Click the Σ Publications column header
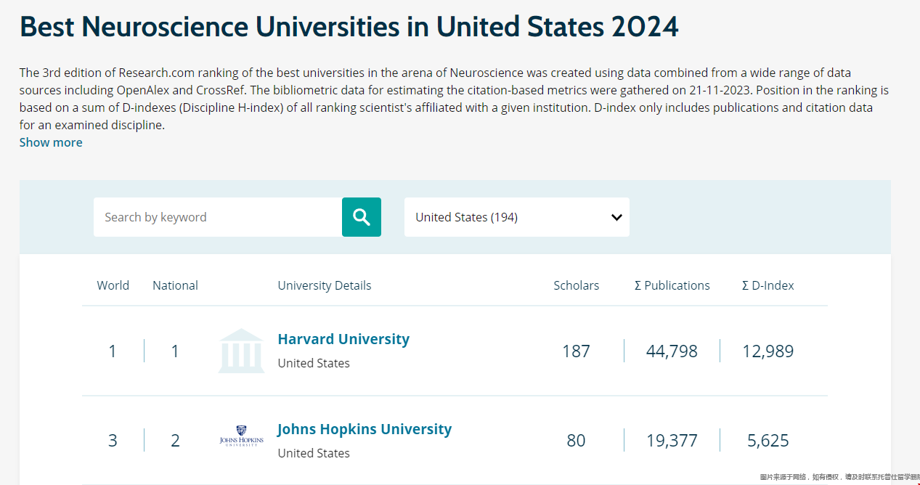 [672, 285]
